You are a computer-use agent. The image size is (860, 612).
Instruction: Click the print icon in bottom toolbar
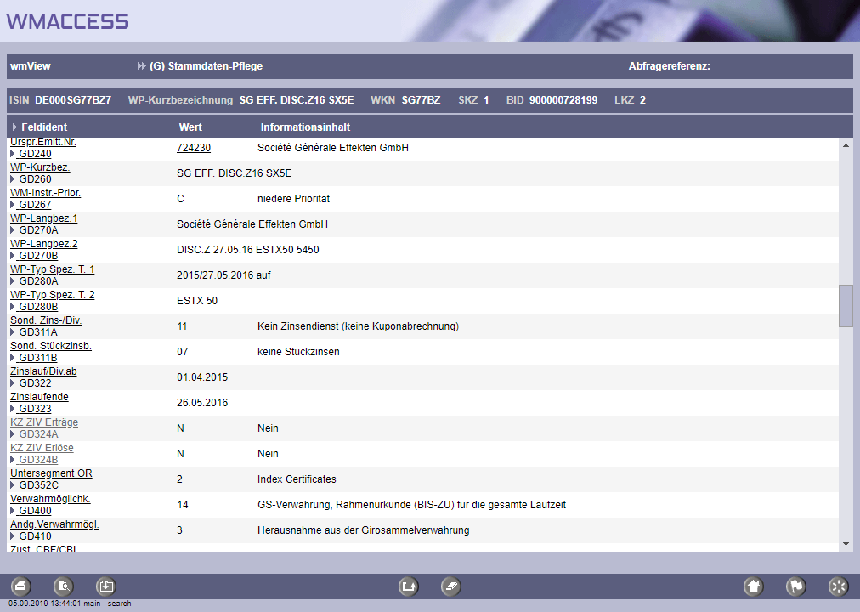(21, 586)
